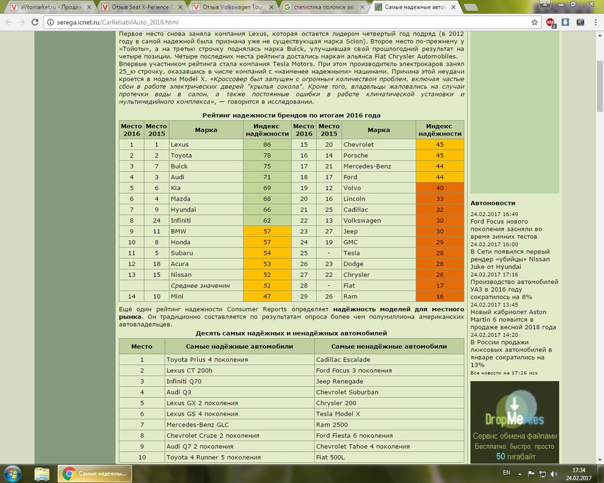Image resolution: width=604 pixels, height=483 pixels.
Task: Click the Ram reliability index cell 16
Action: point(440,297)
